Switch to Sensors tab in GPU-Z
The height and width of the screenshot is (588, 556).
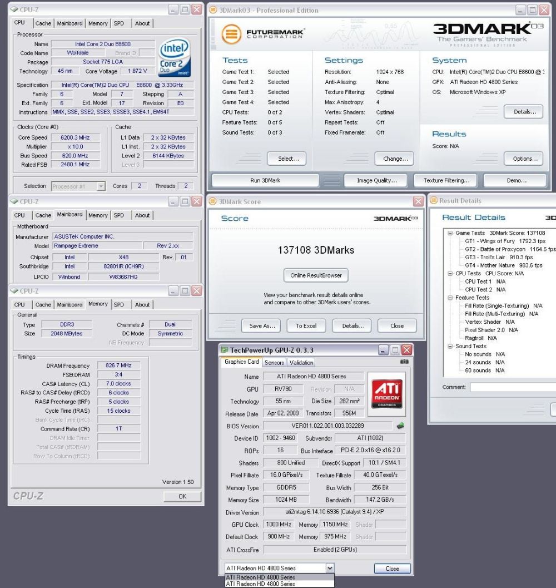(274, 363)
